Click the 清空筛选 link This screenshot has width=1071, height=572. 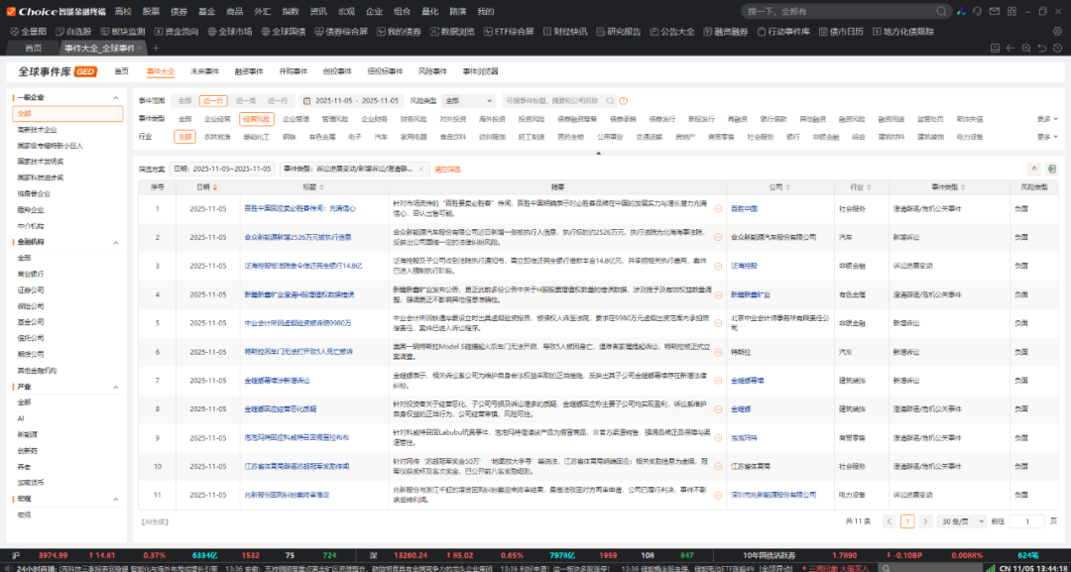(x=447, y=169)
